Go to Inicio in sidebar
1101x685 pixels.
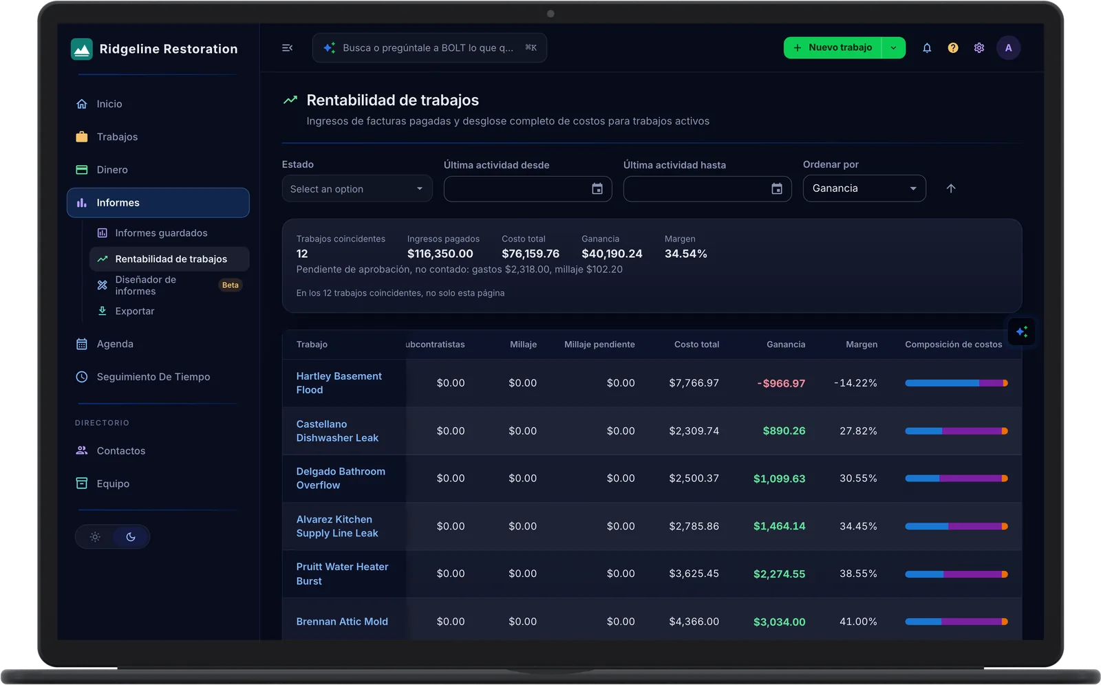click(158, 104)
